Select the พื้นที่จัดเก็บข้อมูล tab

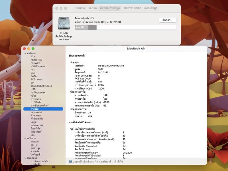coord(110,8)
